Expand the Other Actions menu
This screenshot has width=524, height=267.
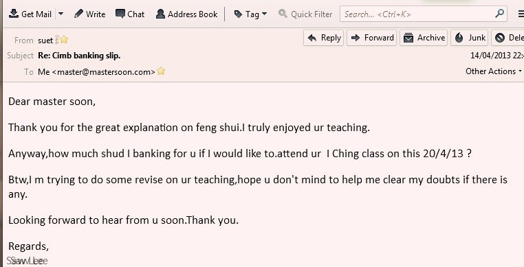tap(494, 71)
